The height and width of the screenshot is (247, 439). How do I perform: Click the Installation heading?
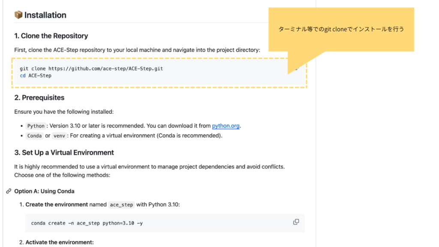[x=45, y=15]
